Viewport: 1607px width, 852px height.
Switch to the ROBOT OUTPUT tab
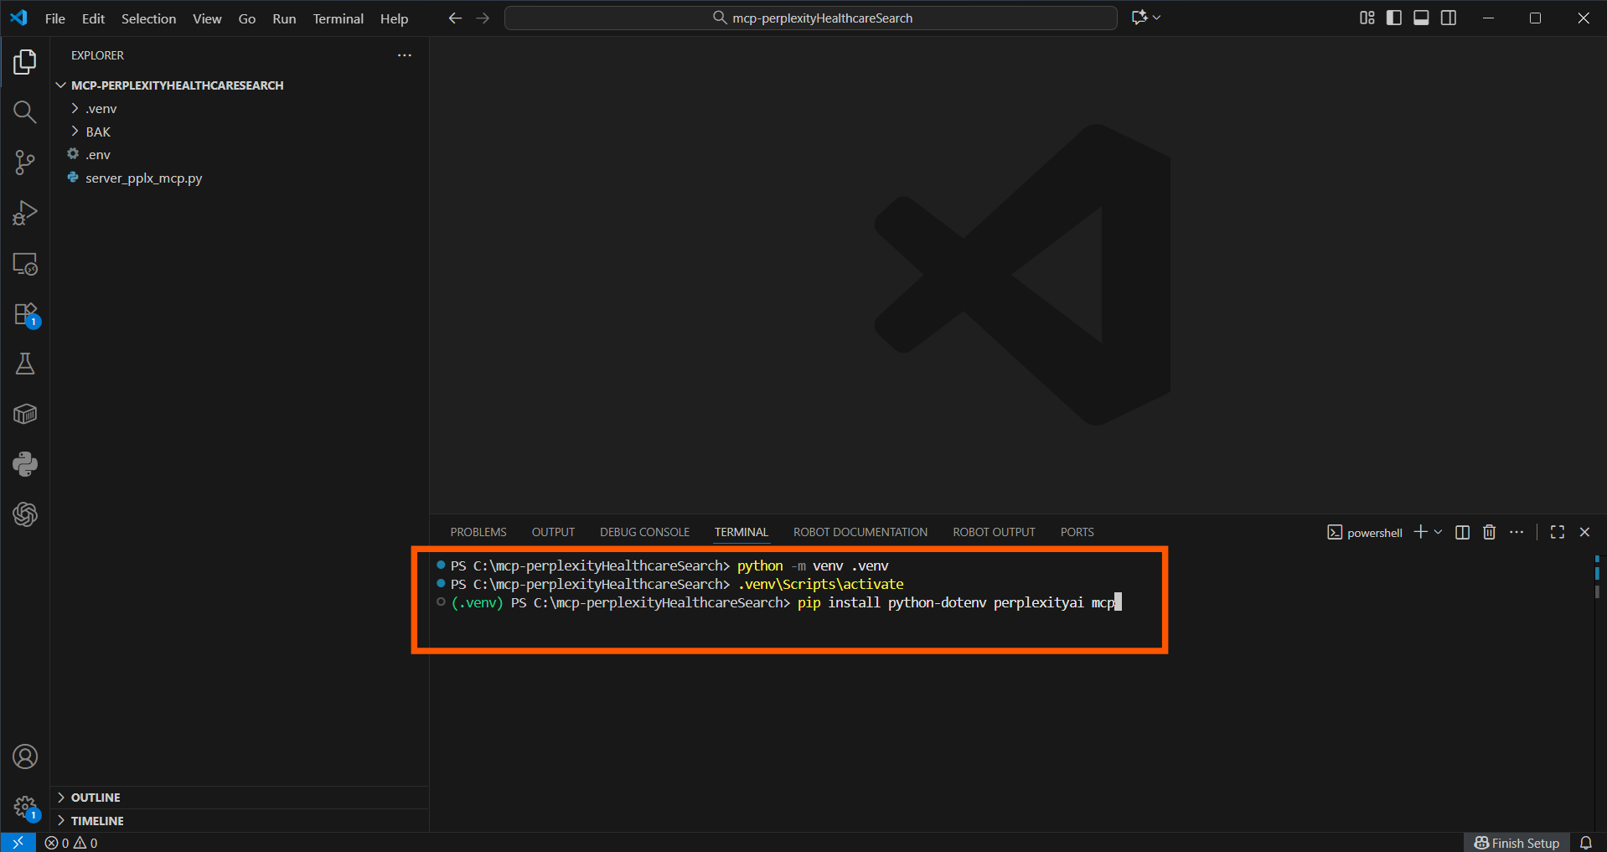click(x=994, y=532)
